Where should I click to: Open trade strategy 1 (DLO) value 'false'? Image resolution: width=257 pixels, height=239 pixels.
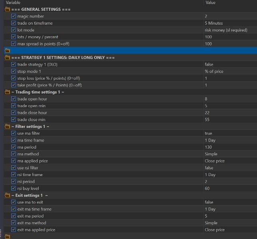point(209,65)
